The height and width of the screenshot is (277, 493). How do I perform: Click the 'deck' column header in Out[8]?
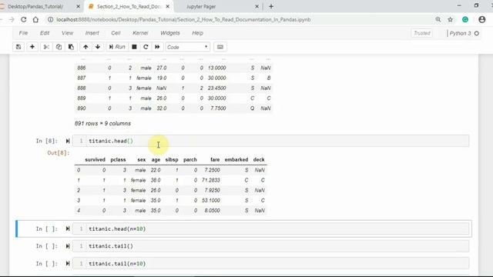[x=259, y=159]
